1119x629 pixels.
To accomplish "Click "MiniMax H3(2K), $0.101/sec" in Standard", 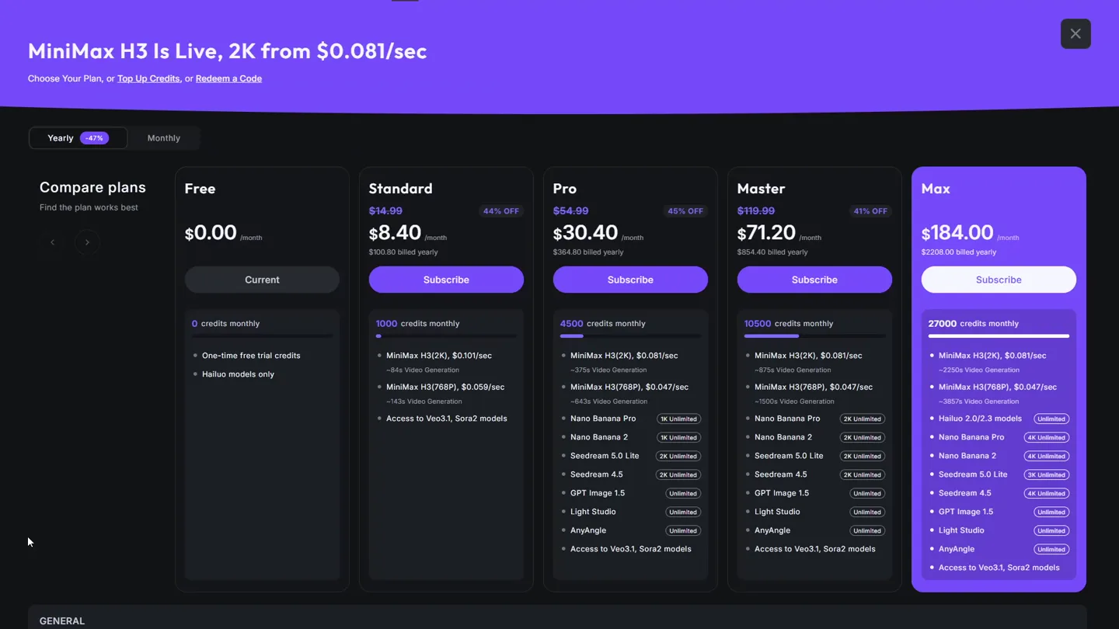I will click(x=439, y=356).
